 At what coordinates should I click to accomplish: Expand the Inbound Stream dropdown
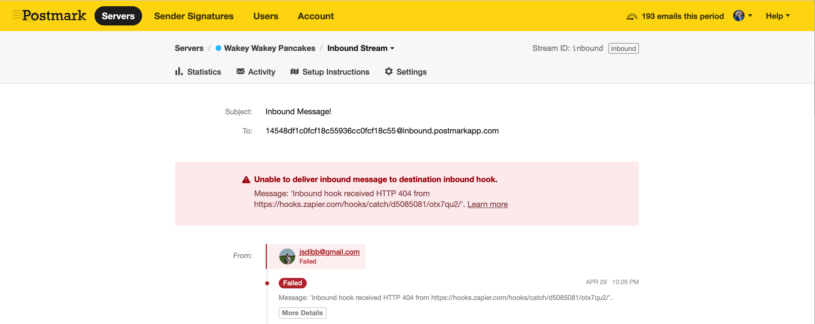361,48
